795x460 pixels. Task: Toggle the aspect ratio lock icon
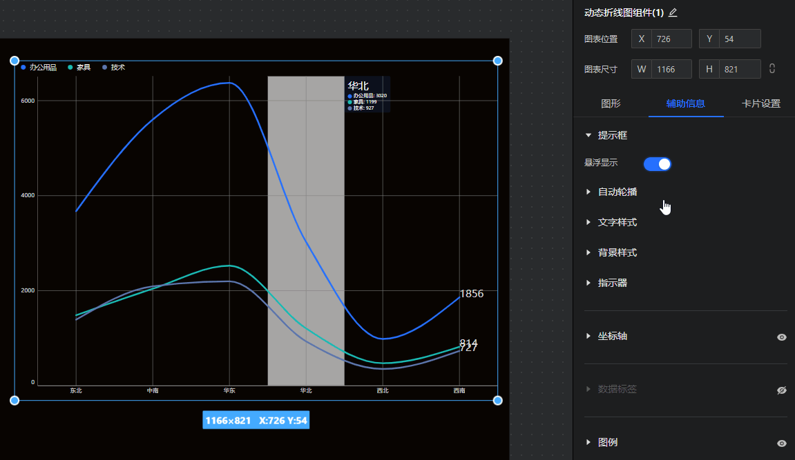click(x=772, y=69)
